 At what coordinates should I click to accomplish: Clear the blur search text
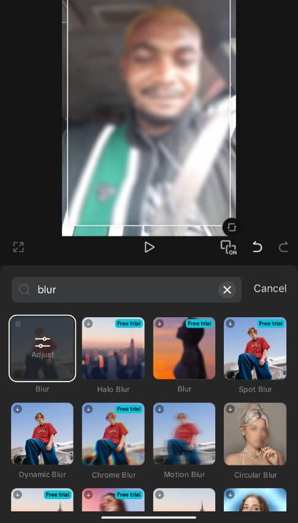tap(227, 290)
